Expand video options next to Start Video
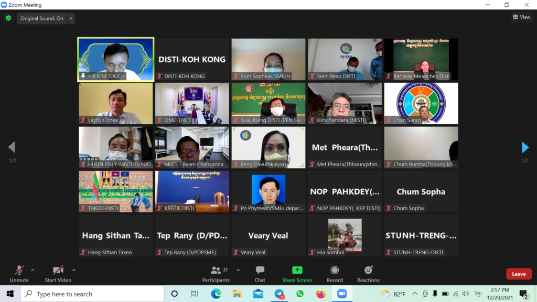537x302 pixels. 73,270
